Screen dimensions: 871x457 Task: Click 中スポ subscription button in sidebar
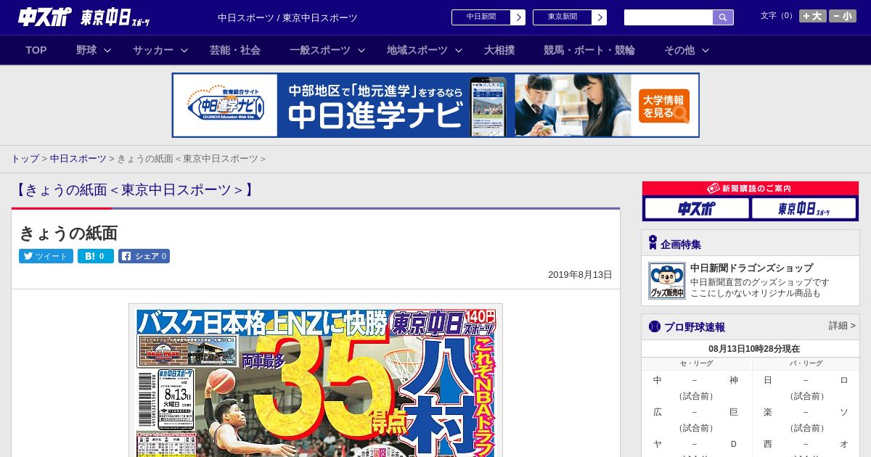[697, 209]
